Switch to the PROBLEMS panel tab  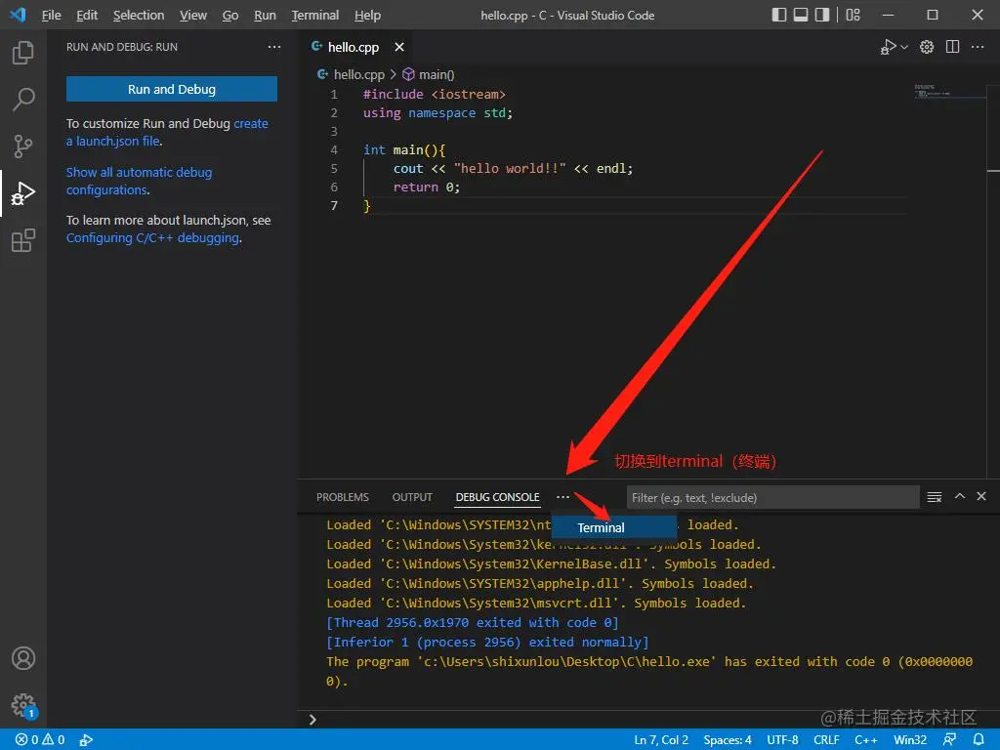coord(343,497)
